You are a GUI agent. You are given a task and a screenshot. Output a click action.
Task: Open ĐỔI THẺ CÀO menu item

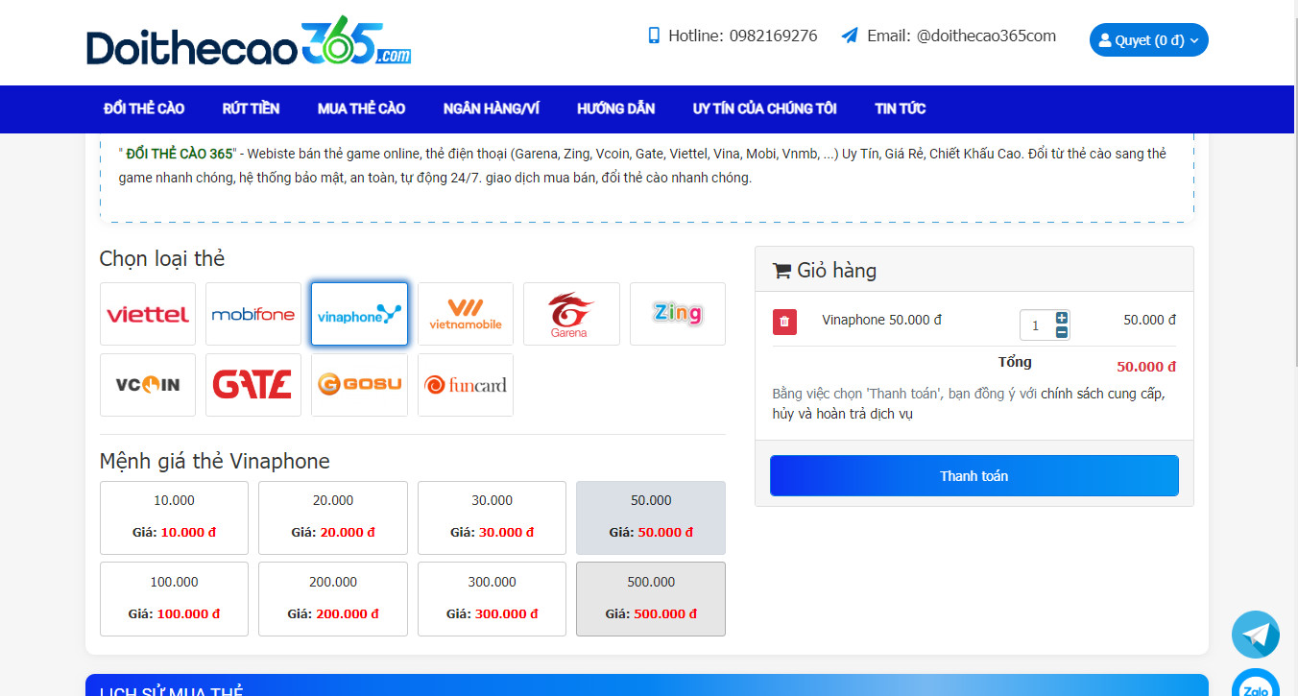coord(144,108)
